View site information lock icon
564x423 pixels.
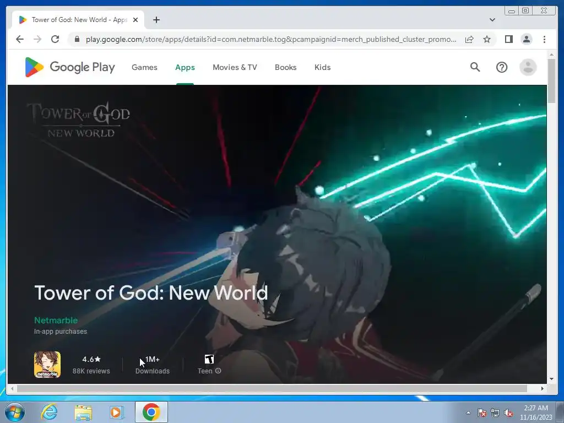coord(77,39)
